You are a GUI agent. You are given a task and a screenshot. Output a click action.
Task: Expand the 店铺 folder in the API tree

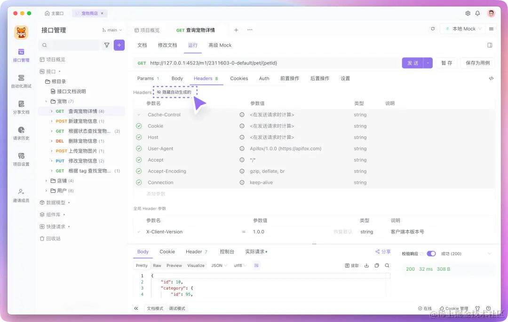click(x=63, y=180)
